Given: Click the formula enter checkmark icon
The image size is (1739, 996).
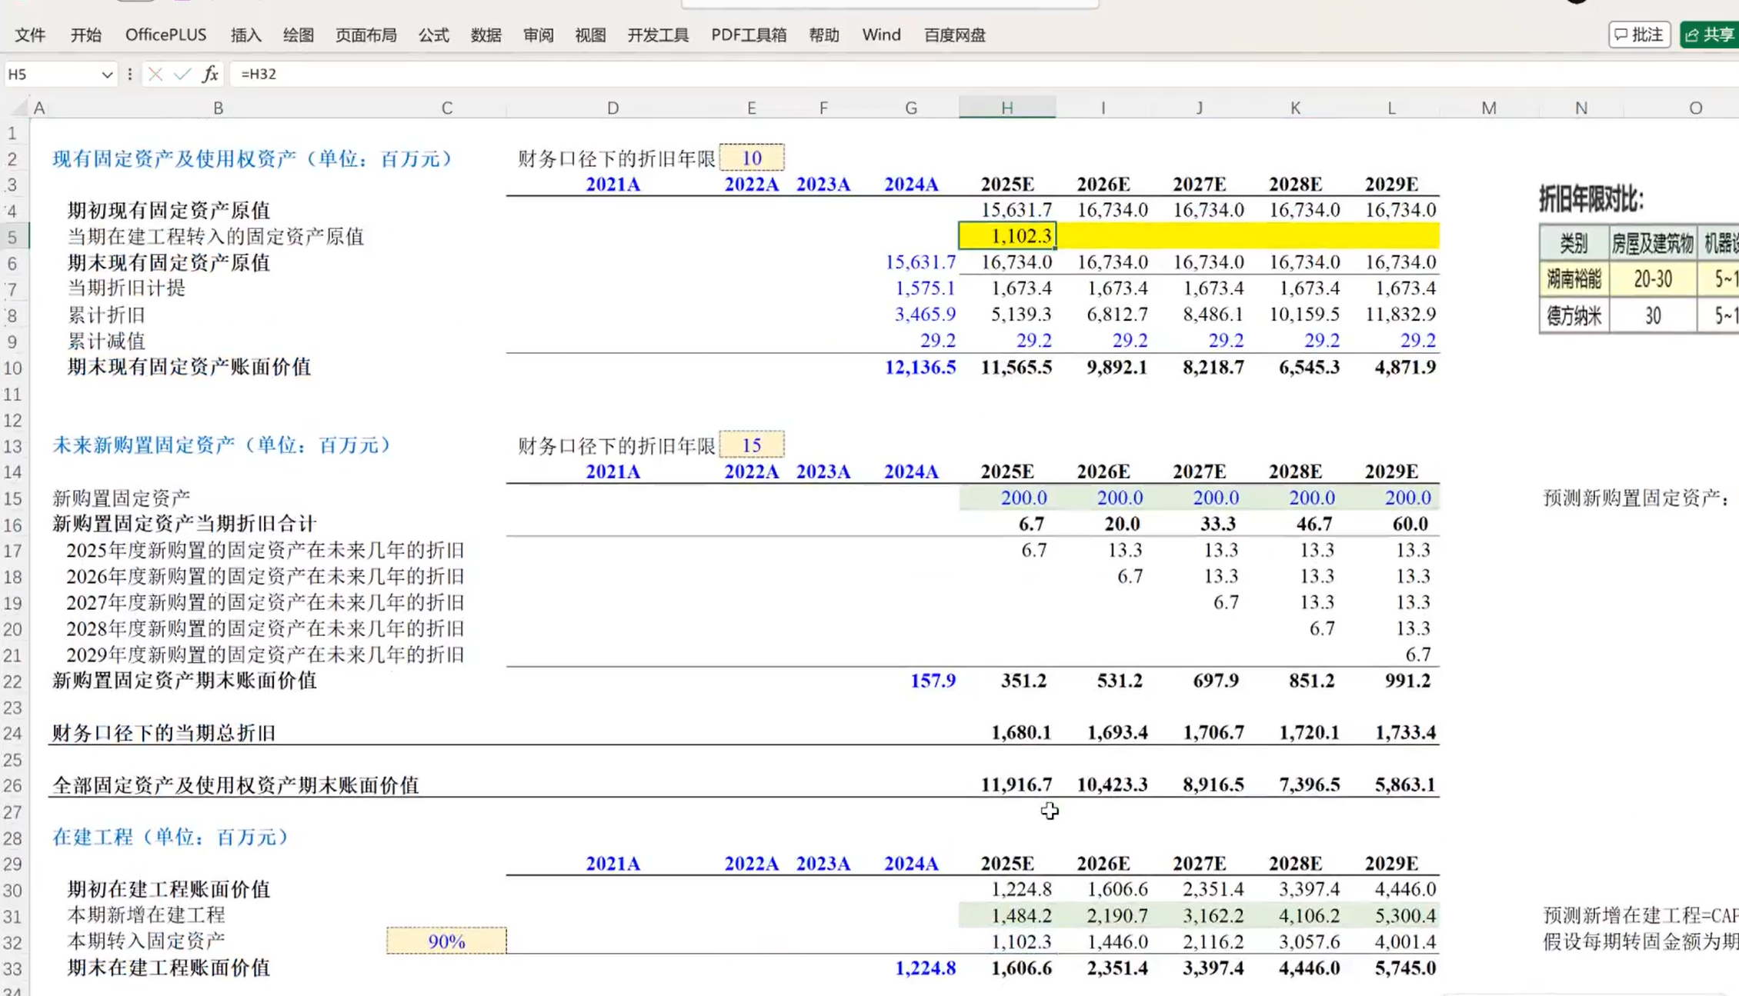Looking at the screenshot, I should coord(182,74).
